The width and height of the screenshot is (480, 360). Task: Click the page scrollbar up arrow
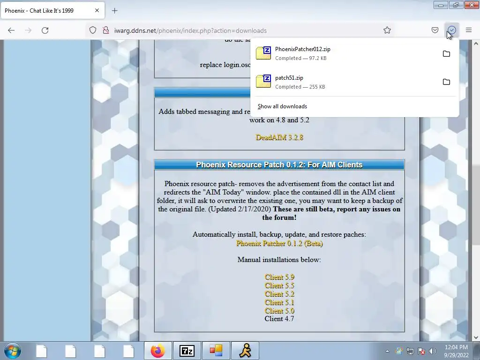(476, 44)
